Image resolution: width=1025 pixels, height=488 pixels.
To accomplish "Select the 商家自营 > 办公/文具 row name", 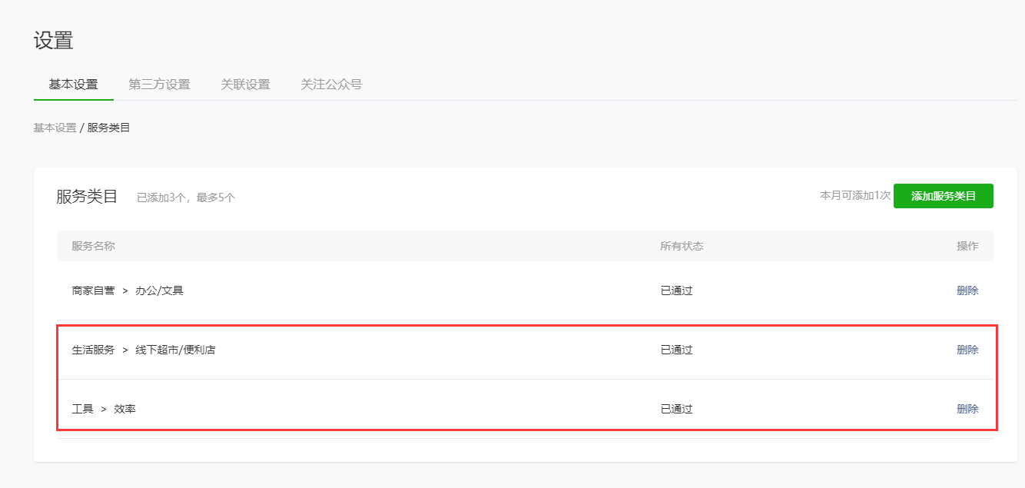I will (128, 290).
